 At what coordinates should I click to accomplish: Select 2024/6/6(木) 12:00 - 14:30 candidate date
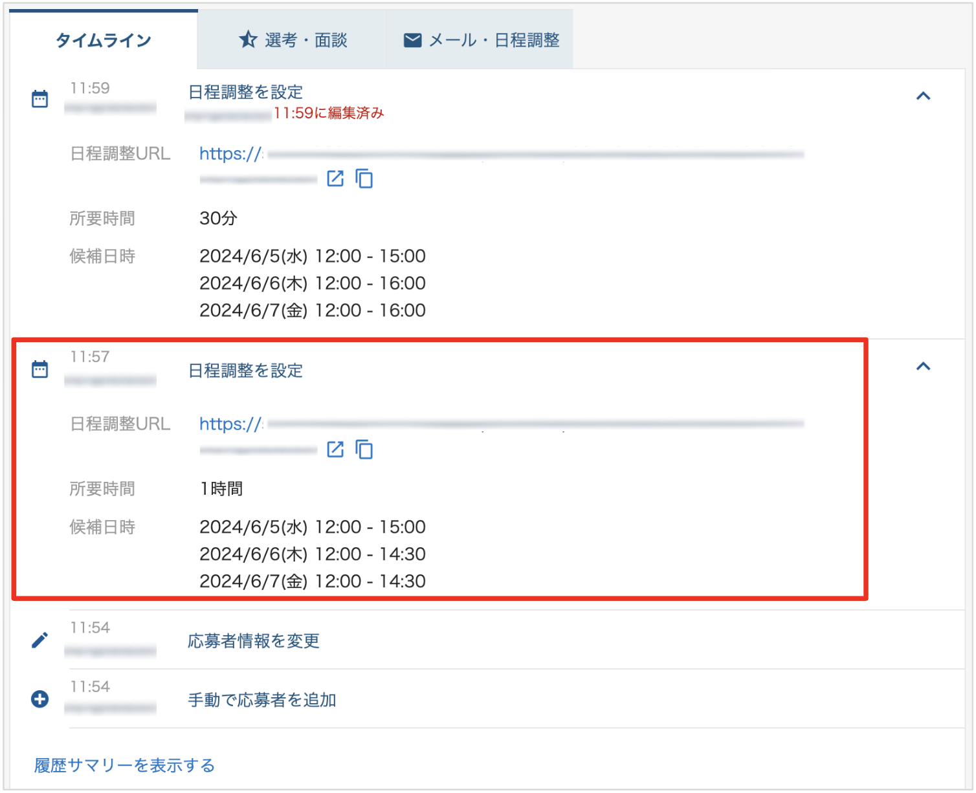click(x=313, y=554)
